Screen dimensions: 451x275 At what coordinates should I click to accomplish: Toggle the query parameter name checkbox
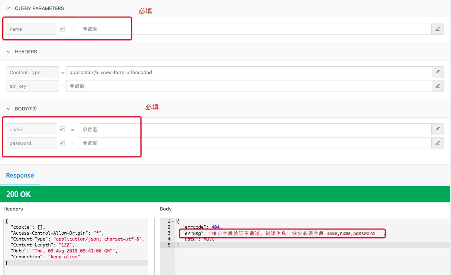(x=62, y=29)
